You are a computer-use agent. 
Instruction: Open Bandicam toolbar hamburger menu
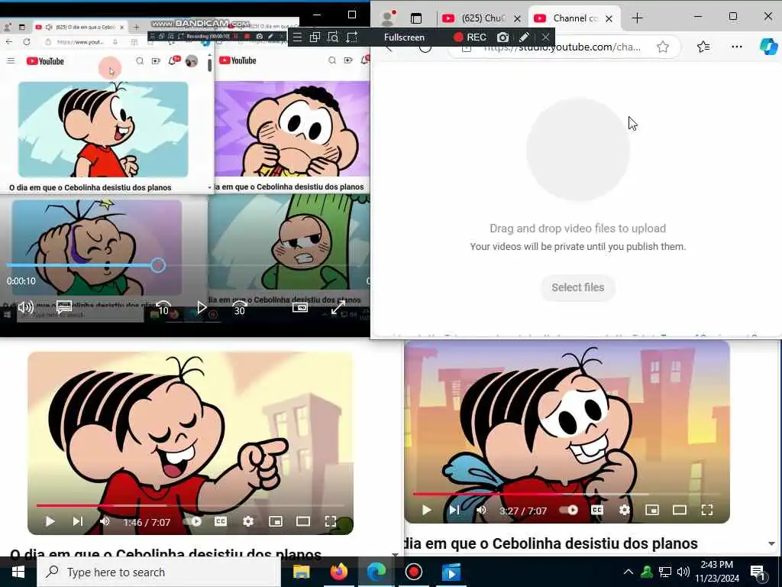[297, 37]
